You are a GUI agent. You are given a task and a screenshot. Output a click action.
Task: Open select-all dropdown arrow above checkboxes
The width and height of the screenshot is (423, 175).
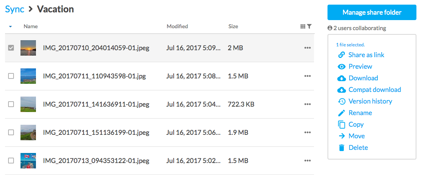coord(10,27)
